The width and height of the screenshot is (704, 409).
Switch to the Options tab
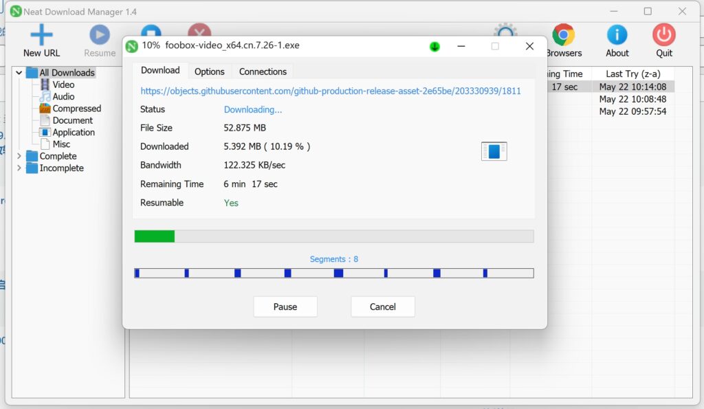tap(209, 71)
